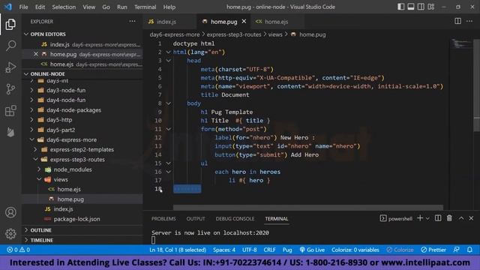Change CRLF end of line sequence
Screen dimensions: 480x270
point(269,250)
